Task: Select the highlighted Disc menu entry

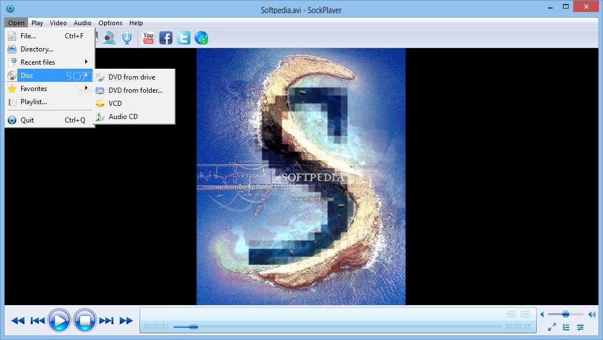Action: coord(50,76)
